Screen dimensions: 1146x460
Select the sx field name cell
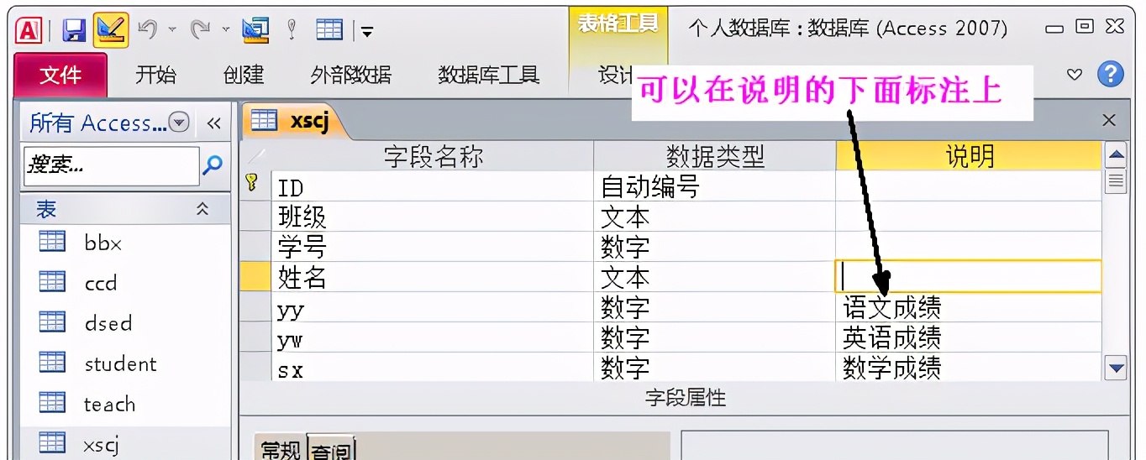[x=433, y=367]
